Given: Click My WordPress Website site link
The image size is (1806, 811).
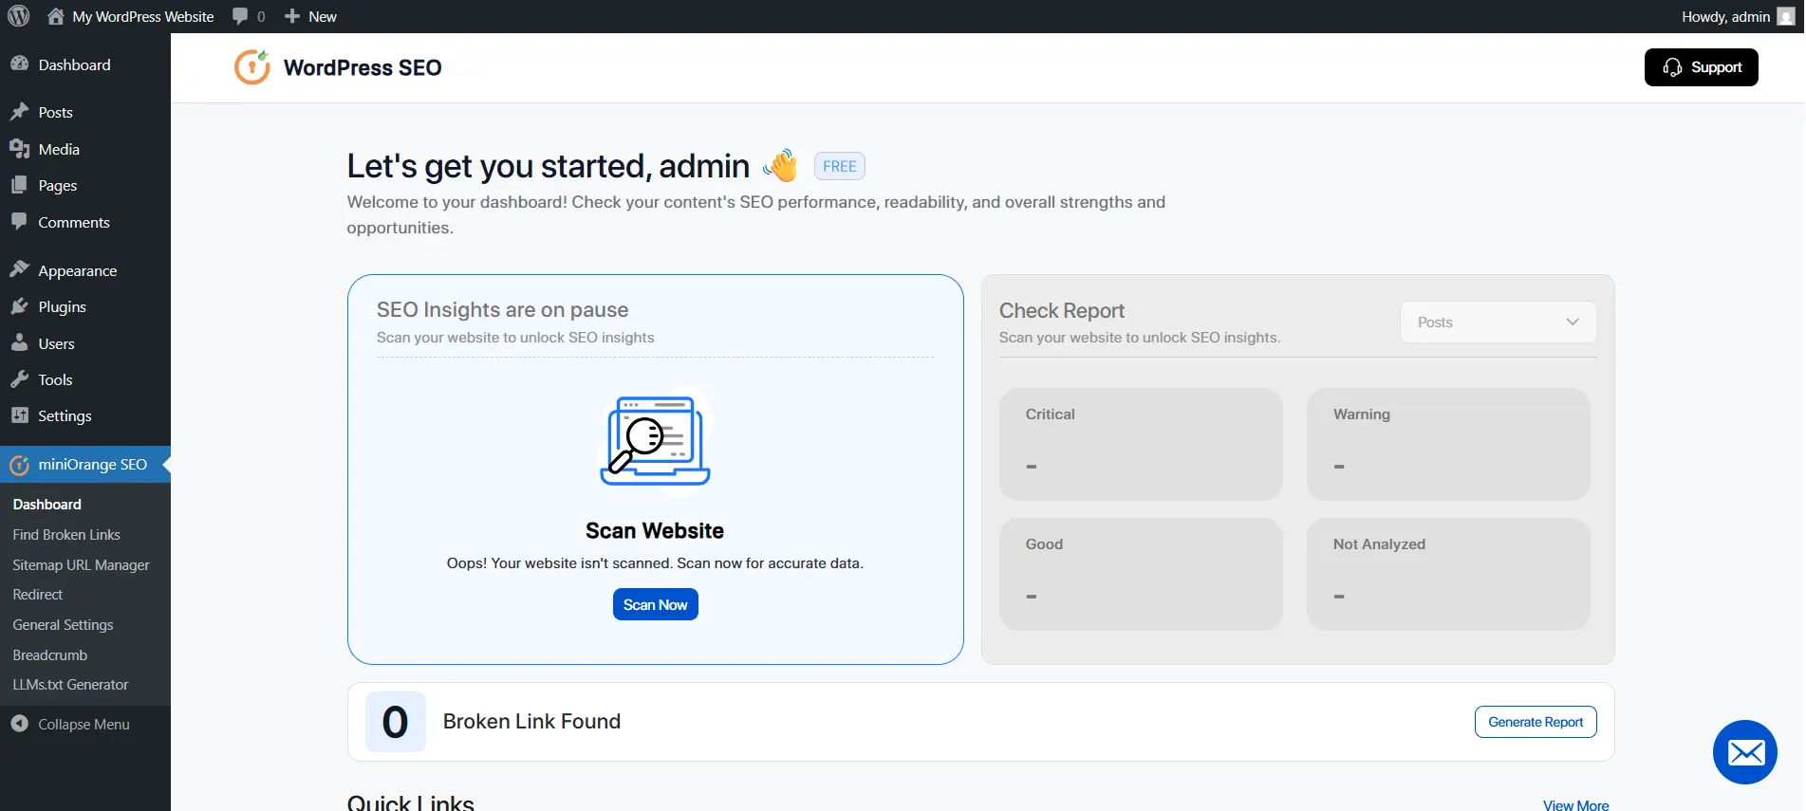Looking at the screenshot, I should point(143,16).
